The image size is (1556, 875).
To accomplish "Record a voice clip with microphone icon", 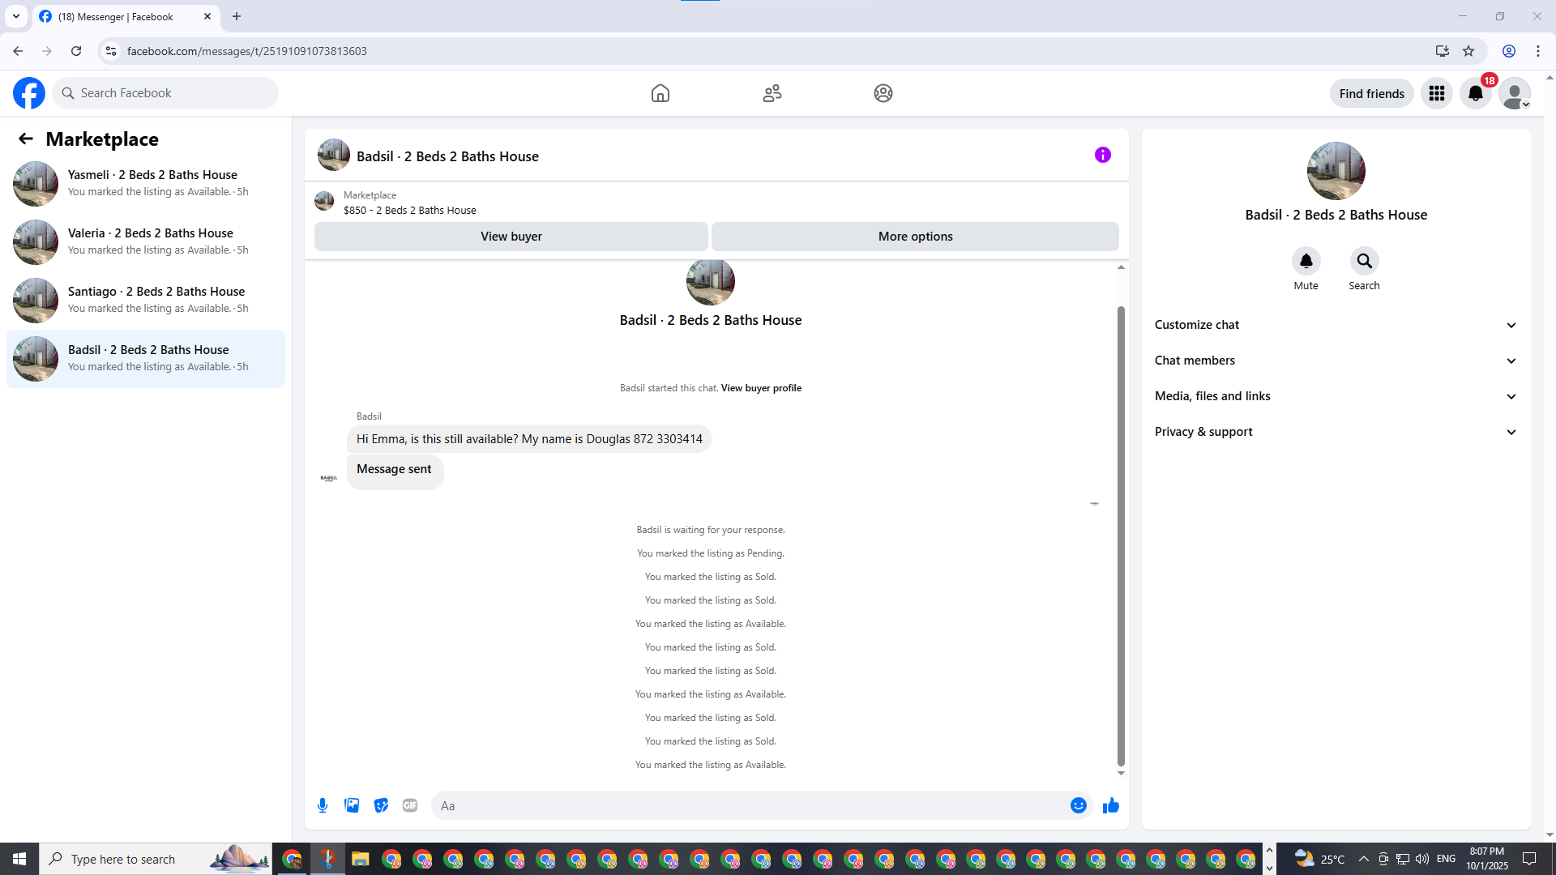I will click(323, 805).
